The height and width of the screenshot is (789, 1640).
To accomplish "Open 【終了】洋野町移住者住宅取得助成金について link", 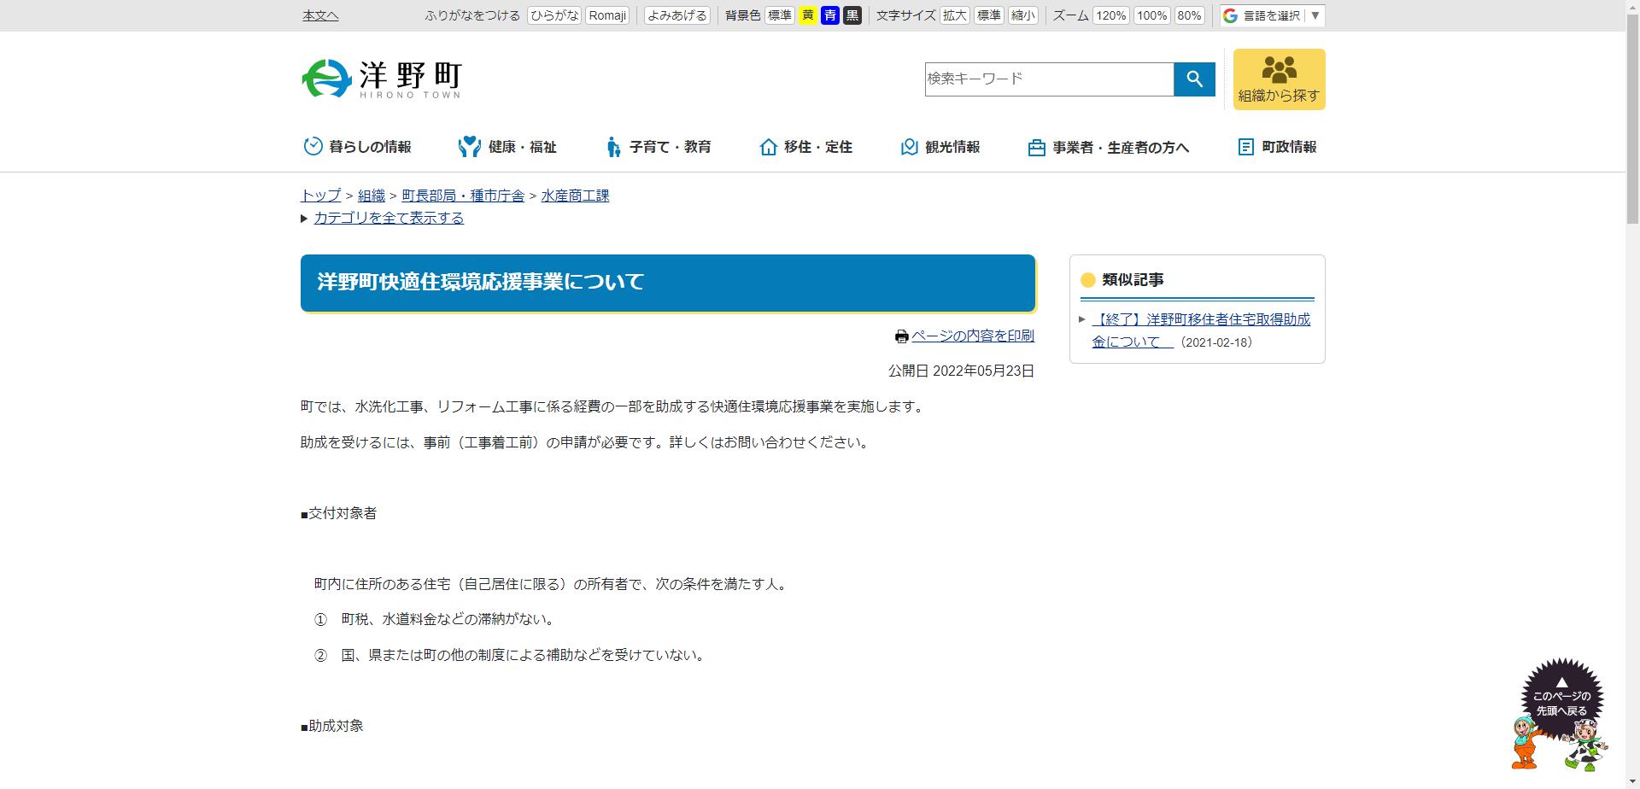I will click(1200, 330).
